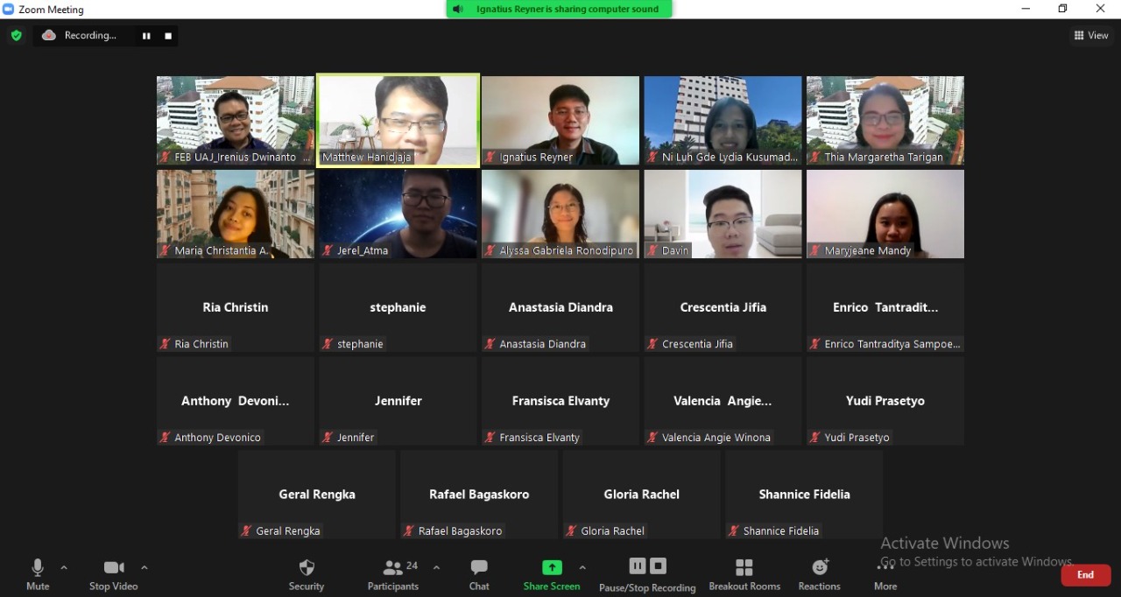
Task: Select Irenius Dwinanto's video tile
Action: (x=236, y=121)
